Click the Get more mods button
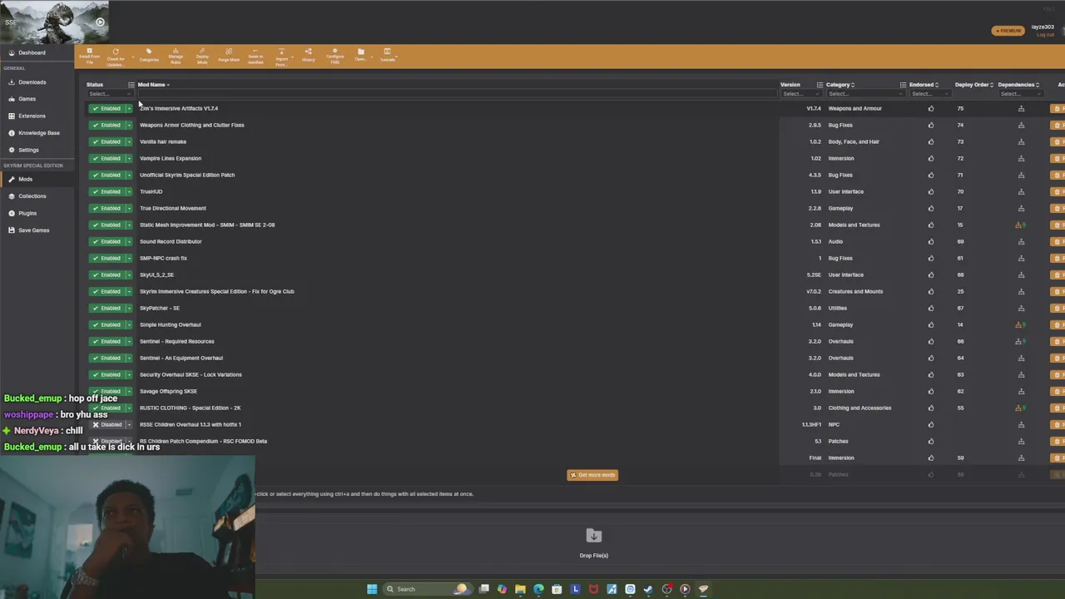This screenshot has width=1065, height=599. [592, 475]
